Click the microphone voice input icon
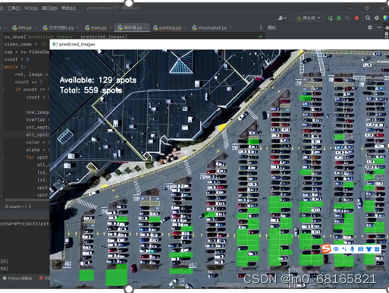389x293 pixels. point(353,249)
